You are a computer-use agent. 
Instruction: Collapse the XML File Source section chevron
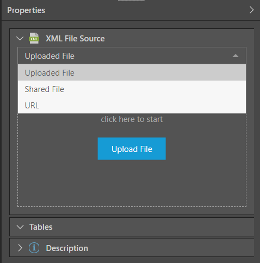[x=20, y=39]
